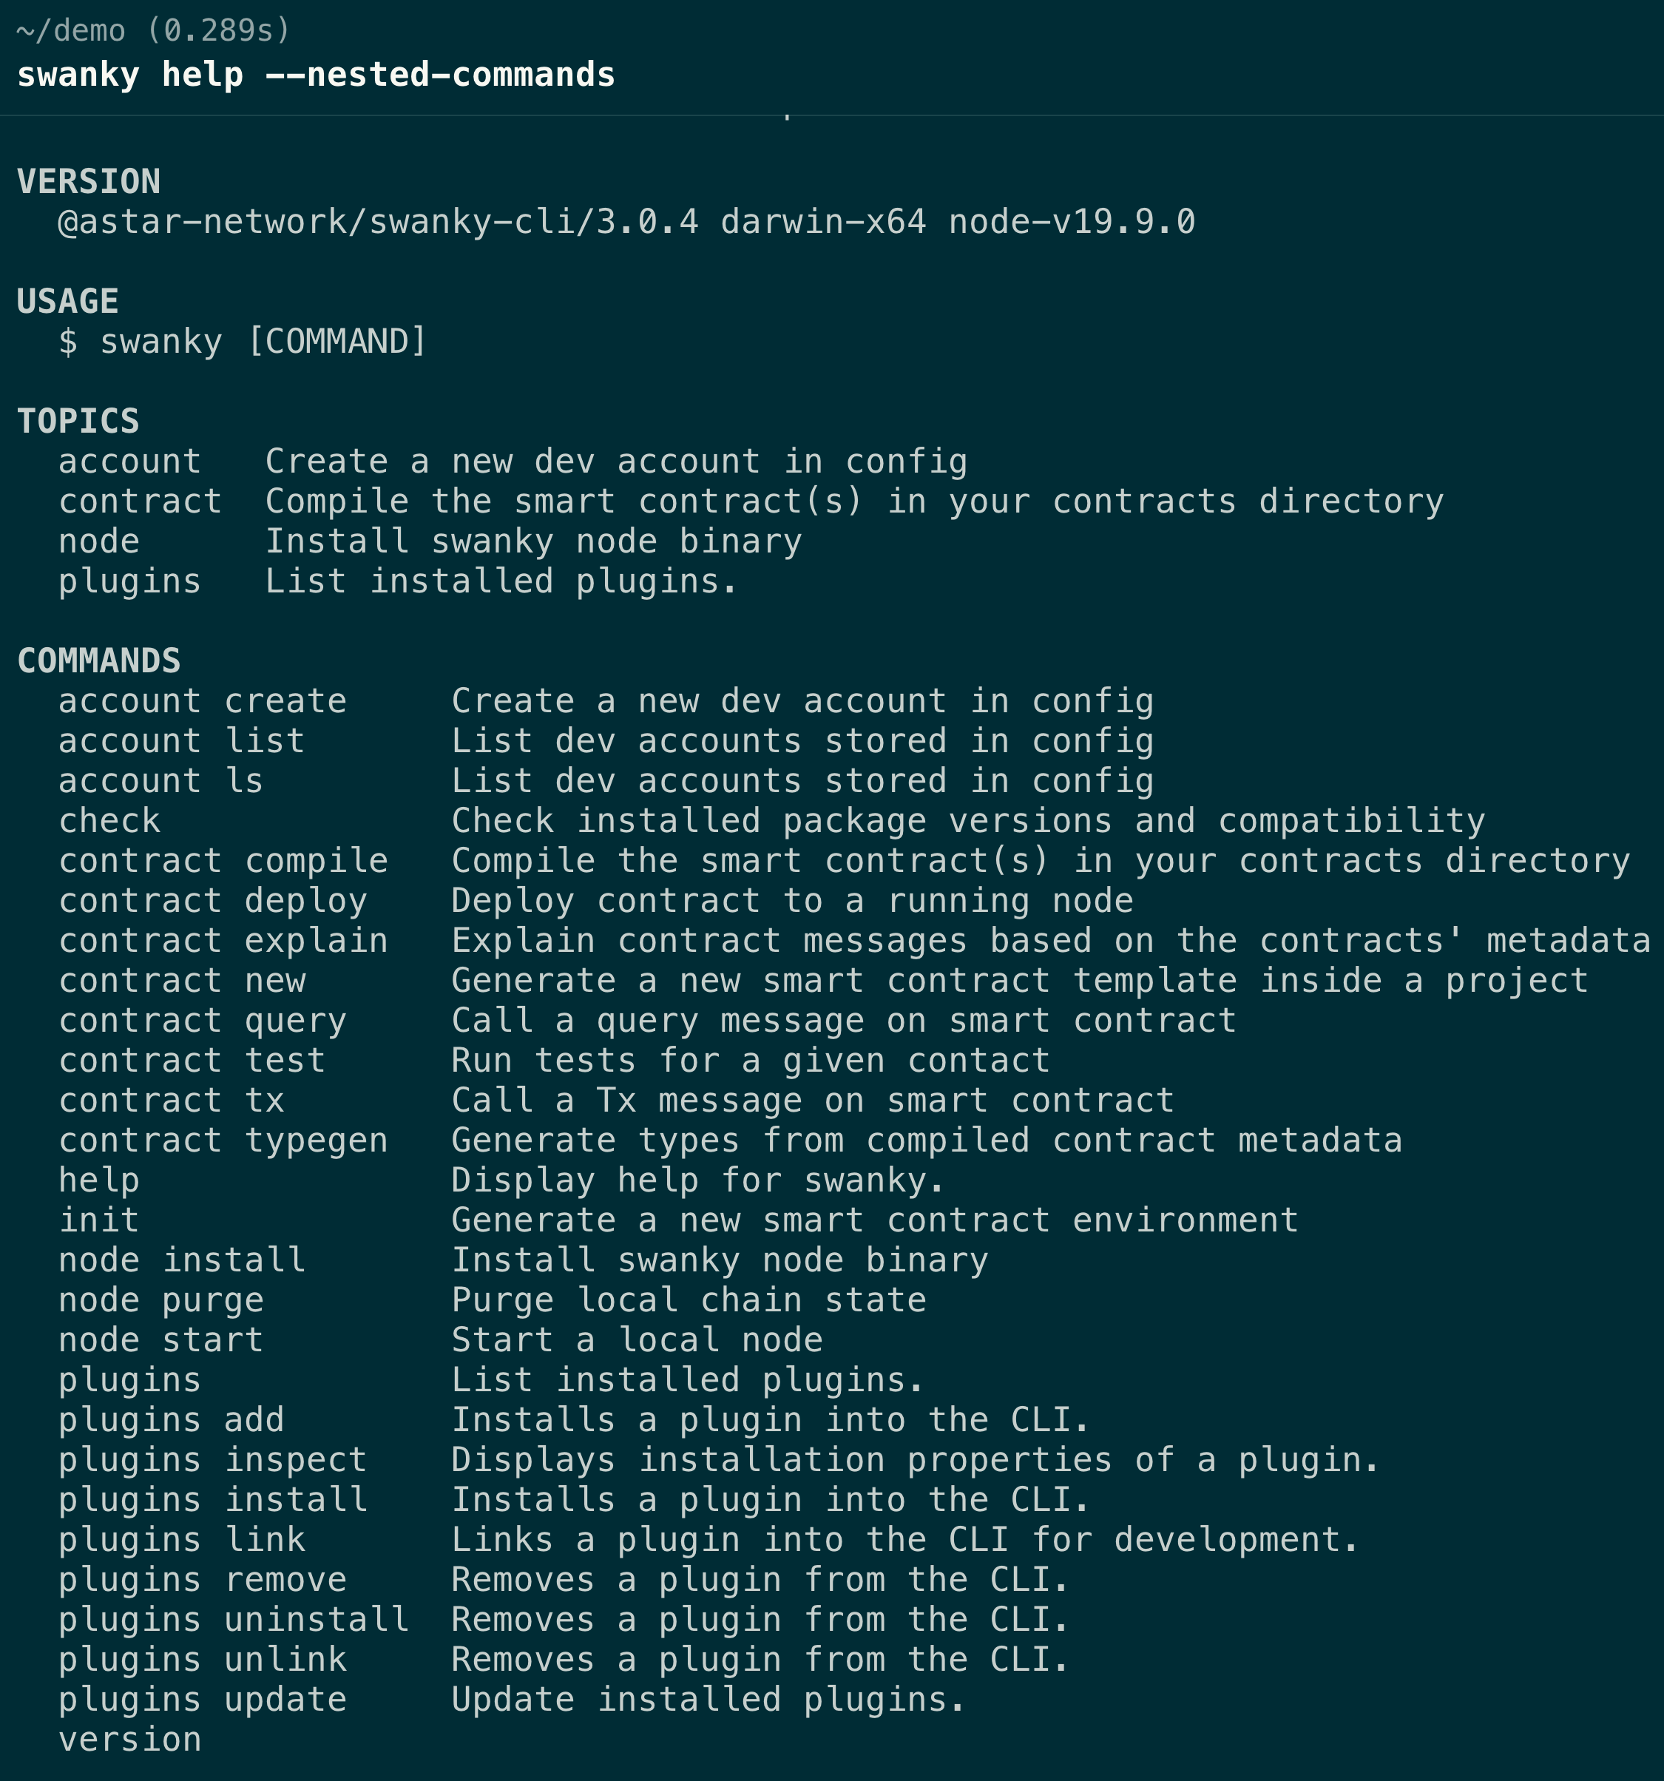Click the USAGE section heading
The image size is (1664, 1781).
68,301
